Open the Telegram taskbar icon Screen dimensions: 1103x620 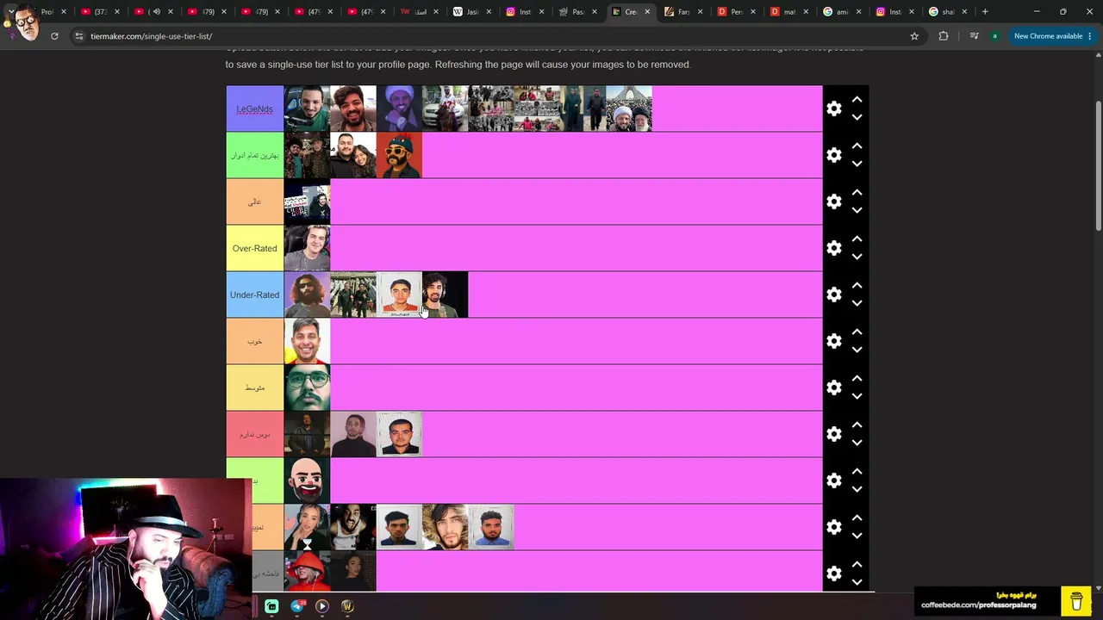(x=298, y=606)
